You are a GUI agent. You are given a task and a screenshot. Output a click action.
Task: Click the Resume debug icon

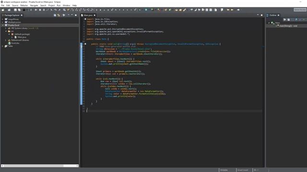(36, 10)
